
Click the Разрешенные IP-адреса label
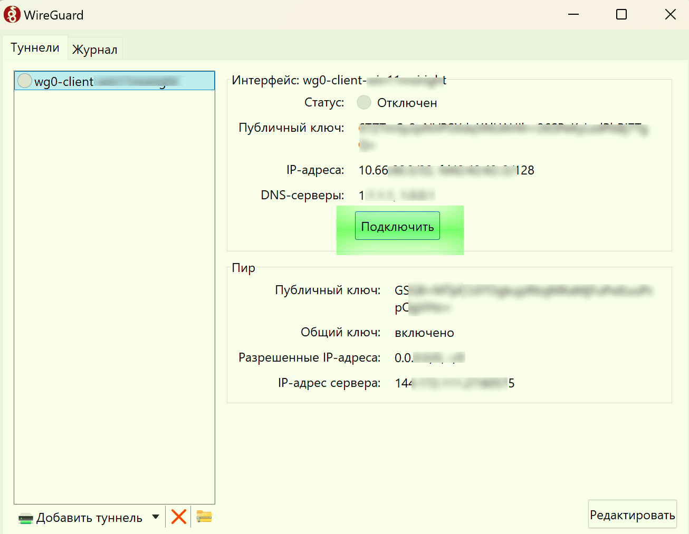tap(309, 357)
